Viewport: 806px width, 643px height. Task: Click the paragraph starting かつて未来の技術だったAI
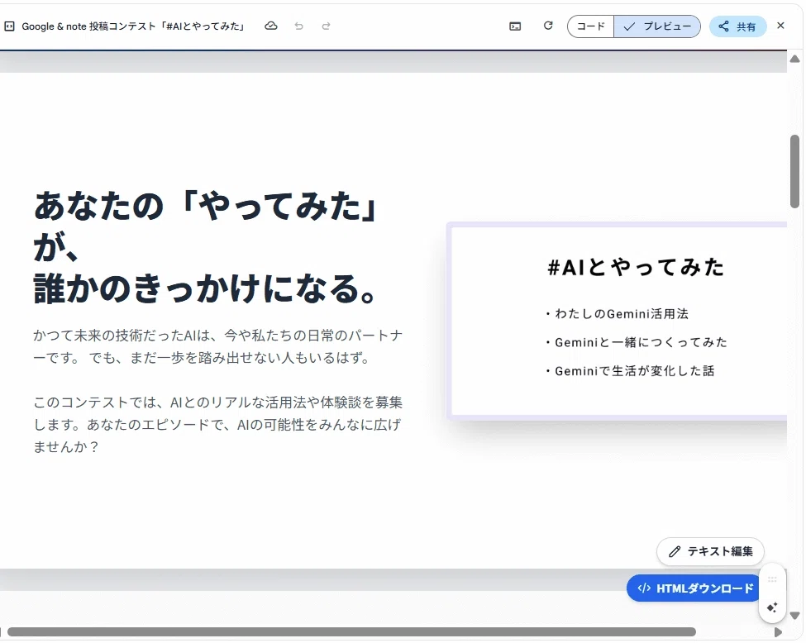(218, 346)
